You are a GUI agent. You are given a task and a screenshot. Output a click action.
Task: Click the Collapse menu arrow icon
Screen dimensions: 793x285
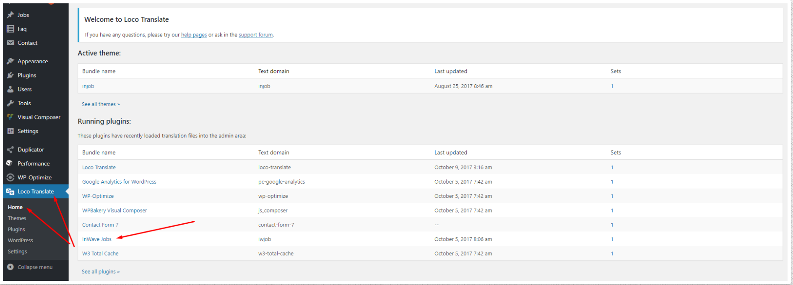tap(10, 267)
